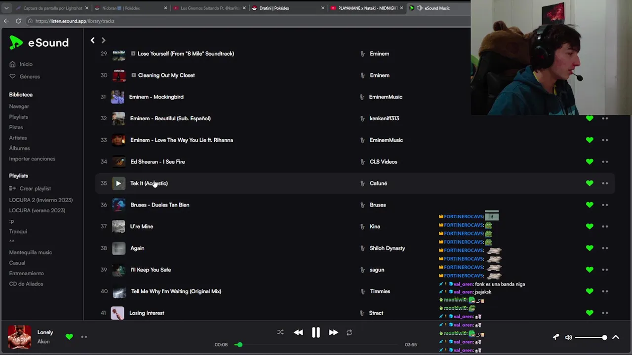This screenshot has height=355, width=632.
Task: Open more options for Love The Way You Lie
Action: click(x=605, y=140)
